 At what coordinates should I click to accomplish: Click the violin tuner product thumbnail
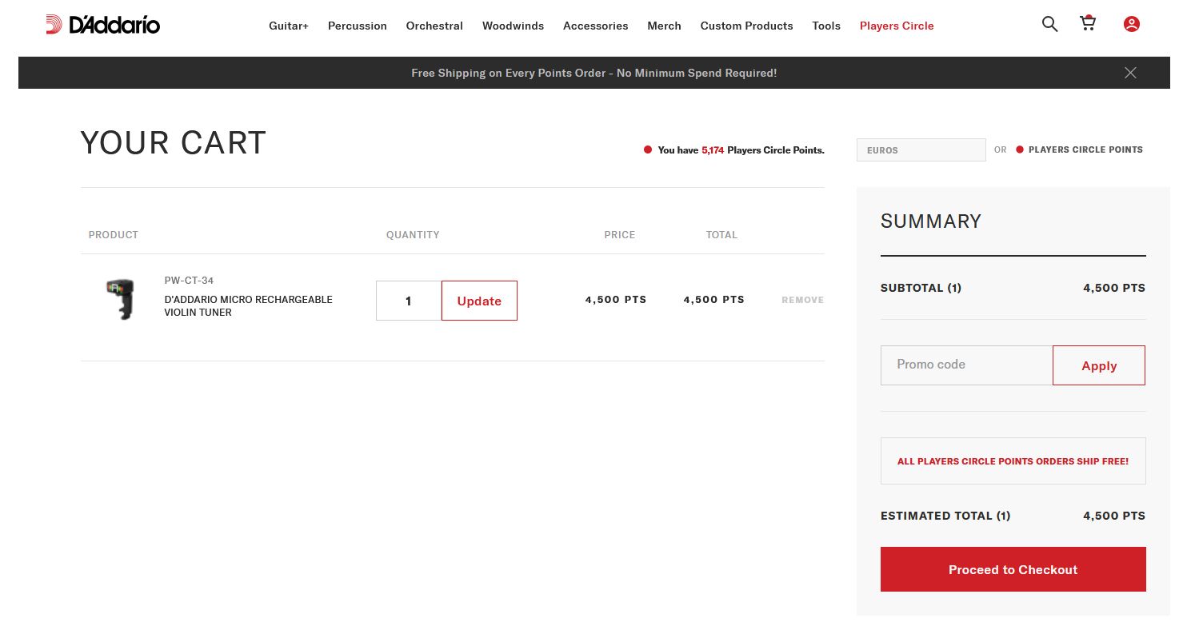120,300
